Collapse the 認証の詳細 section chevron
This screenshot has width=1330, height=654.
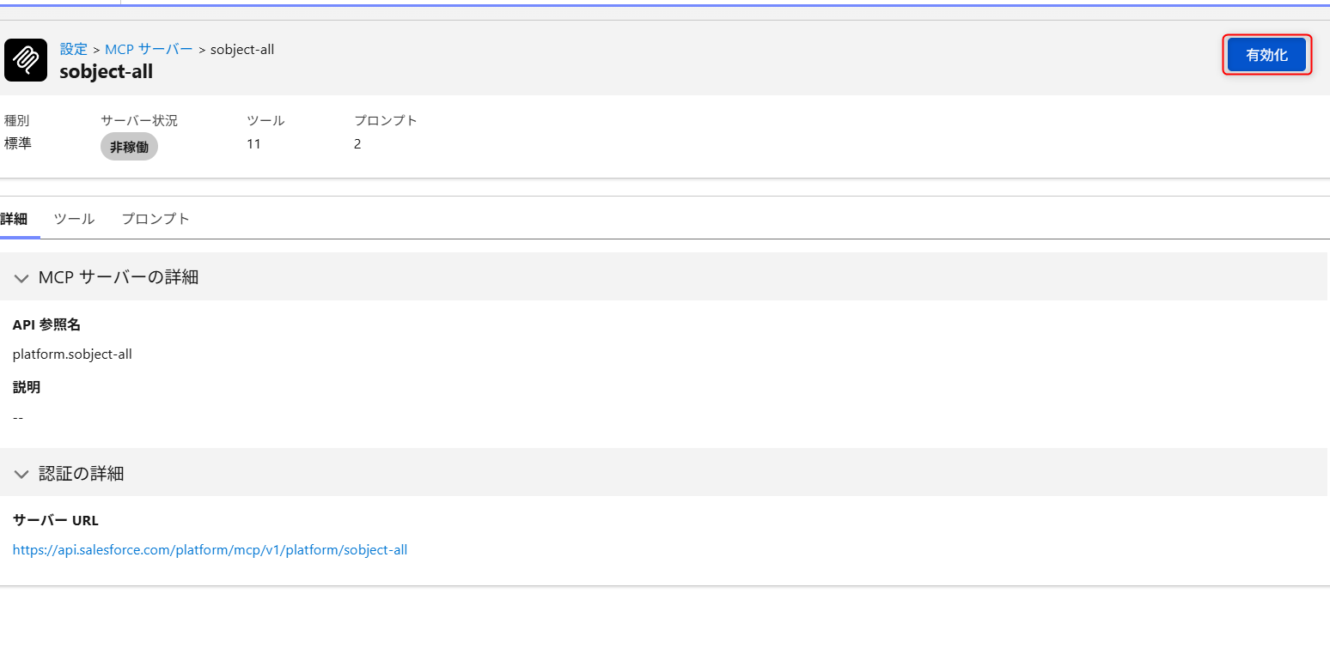pyautogui.click(x=21, y=474)
